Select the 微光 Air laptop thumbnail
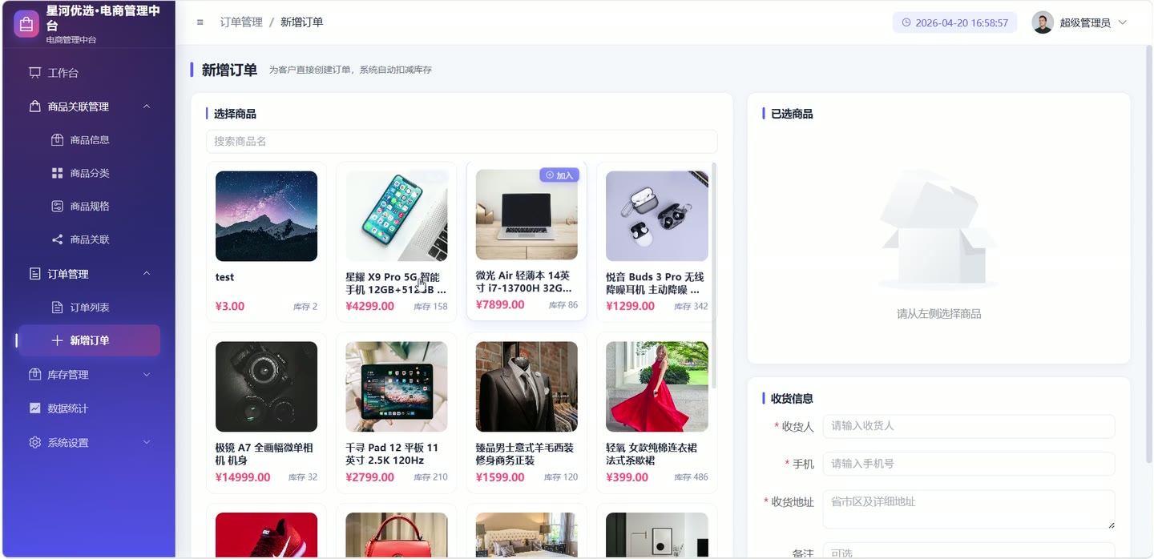This screenshot has height=559, width=1154. pos(527,214)
